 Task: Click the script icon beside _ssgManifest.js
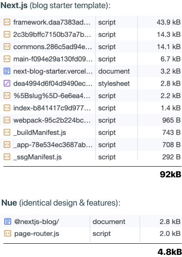[x=7, y=157]
